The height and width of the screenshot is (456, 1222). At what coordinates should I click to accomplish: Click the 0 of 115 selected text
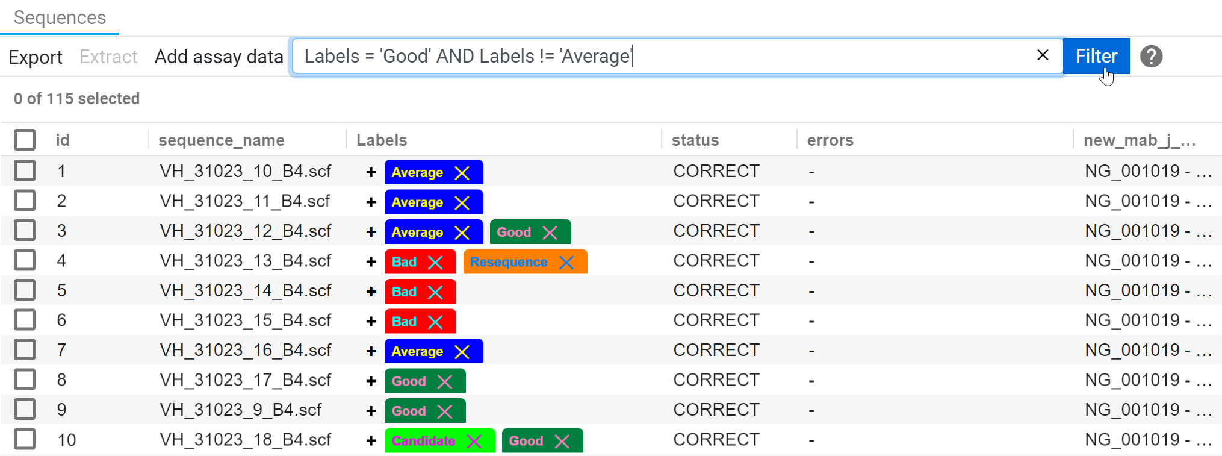(76, 98)
